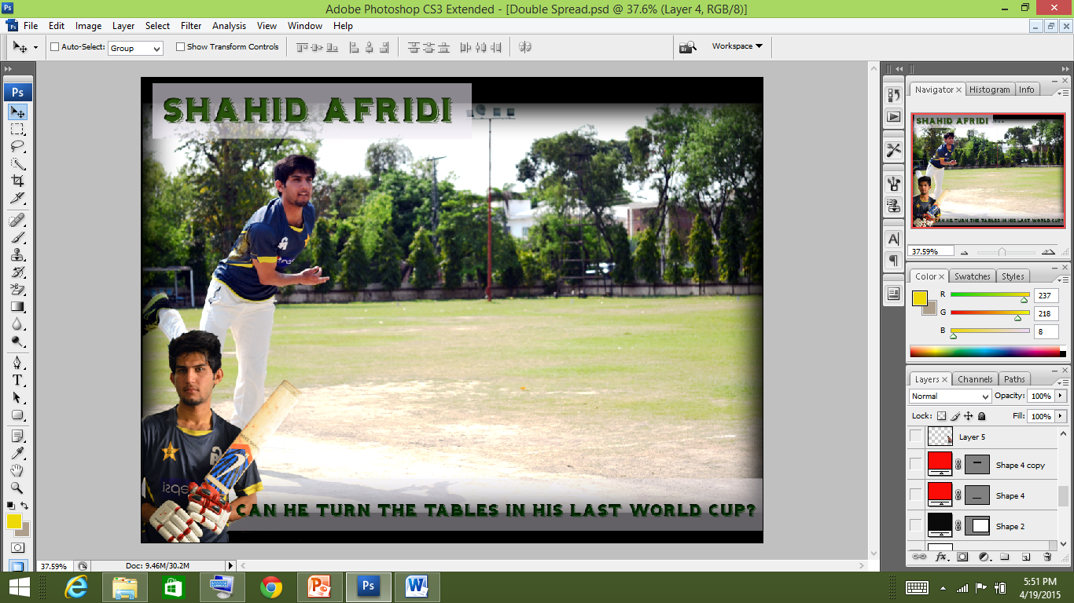Select the Horizontal Type tool

pos(17,380)
